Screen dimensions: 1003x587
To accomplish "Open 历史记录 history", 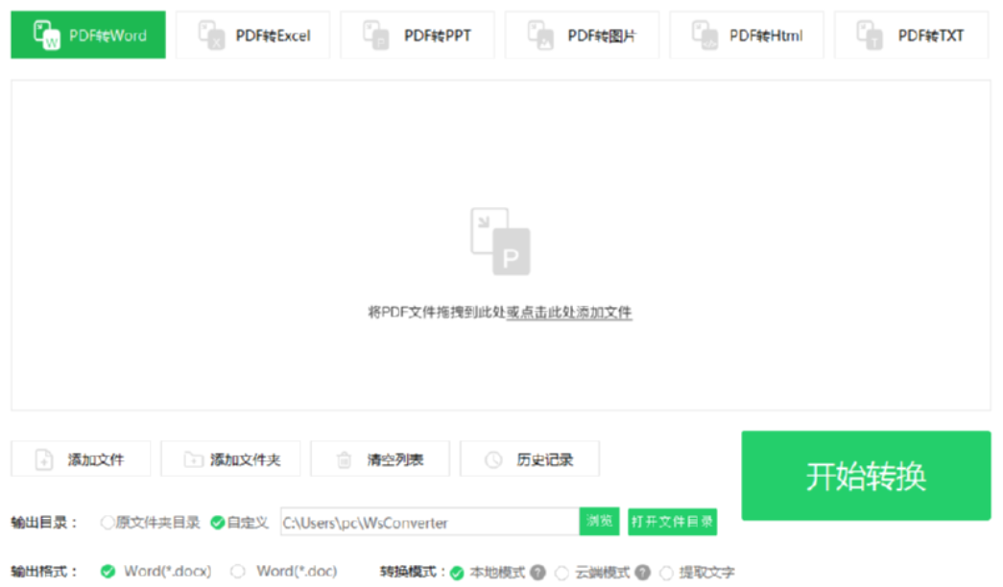I will click(530, 459).
